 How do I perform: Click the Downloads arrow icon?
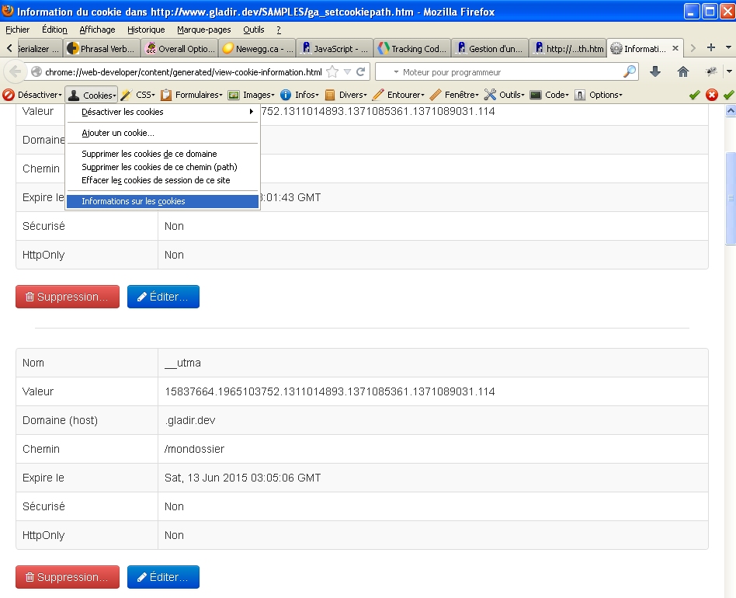pyautogui.click(x=654, y=71)
